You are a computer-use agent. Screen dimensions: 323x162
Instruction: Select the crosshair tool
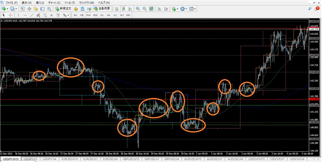click(x=11, y=15)
